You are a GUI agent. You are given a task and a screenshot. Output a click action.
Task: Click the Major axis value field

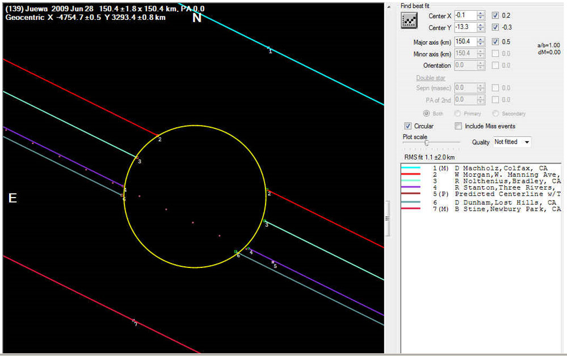tap(465, 41)
